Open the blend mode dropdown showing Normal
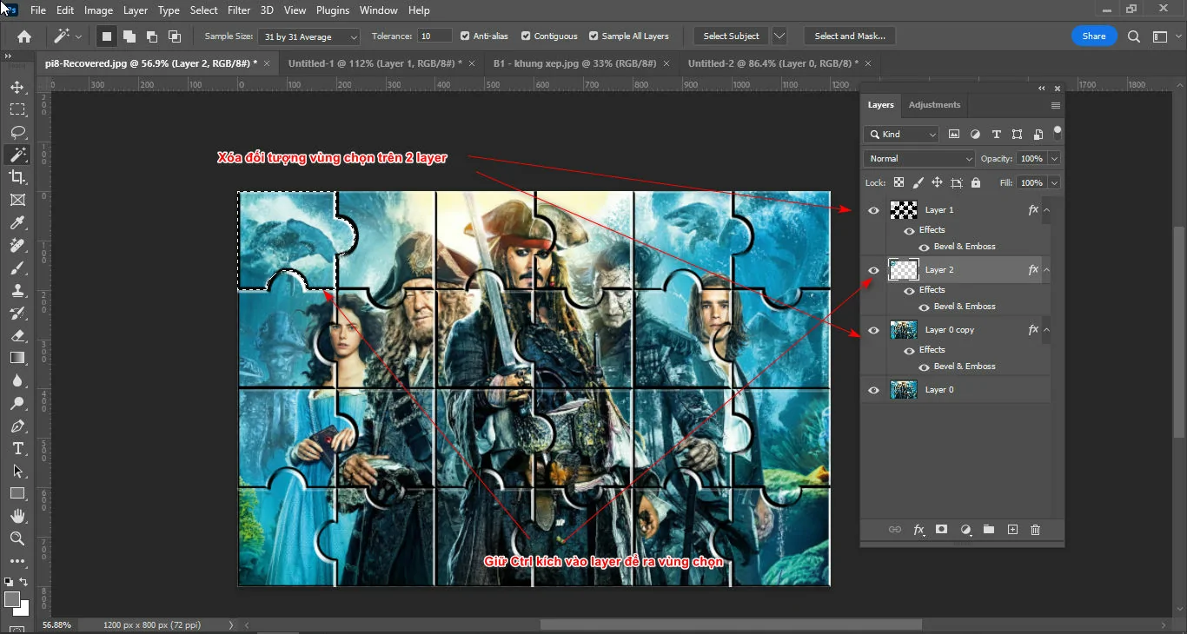This screenshot has width=1187, height=634. pyautogui.click(x=918, y=158)
